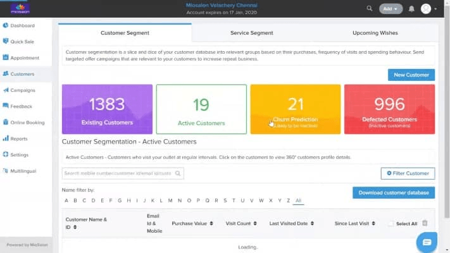
Task: Select the Customers people icon
Action: tap(6, 74)
